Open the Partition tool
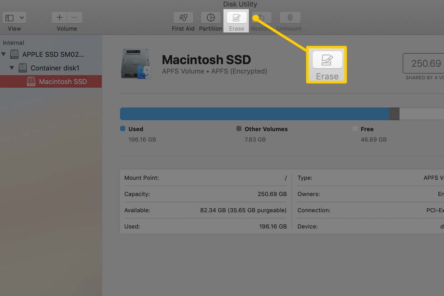The width and height of the screenshot is (444, 296). pyautogui.click(x=210, y=18)
